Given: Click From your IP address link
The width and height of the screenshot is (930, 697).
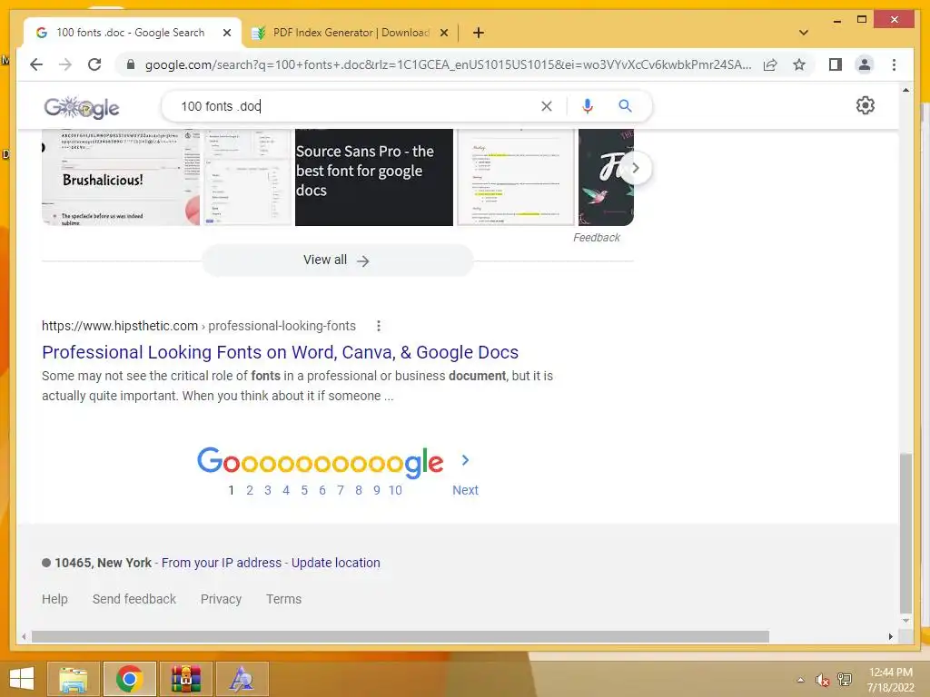Looking at the screenshot, I should [222, 563].
